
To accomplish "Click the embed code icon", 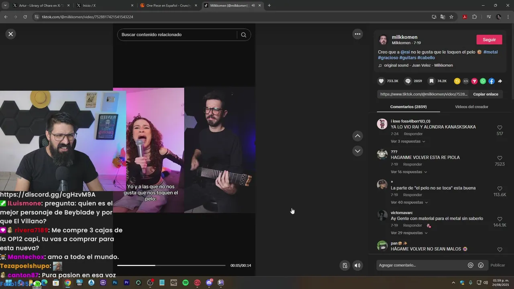I will coord(466,81).
